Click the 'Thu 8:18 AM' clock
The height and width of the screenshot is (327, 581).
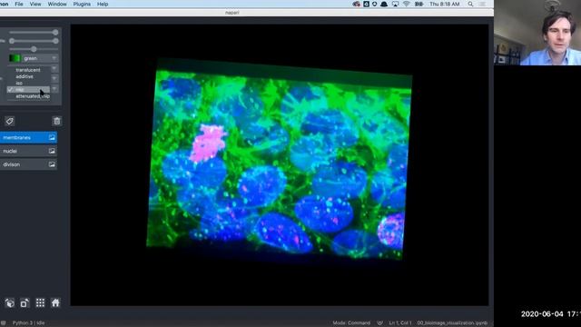click(445, 4)
